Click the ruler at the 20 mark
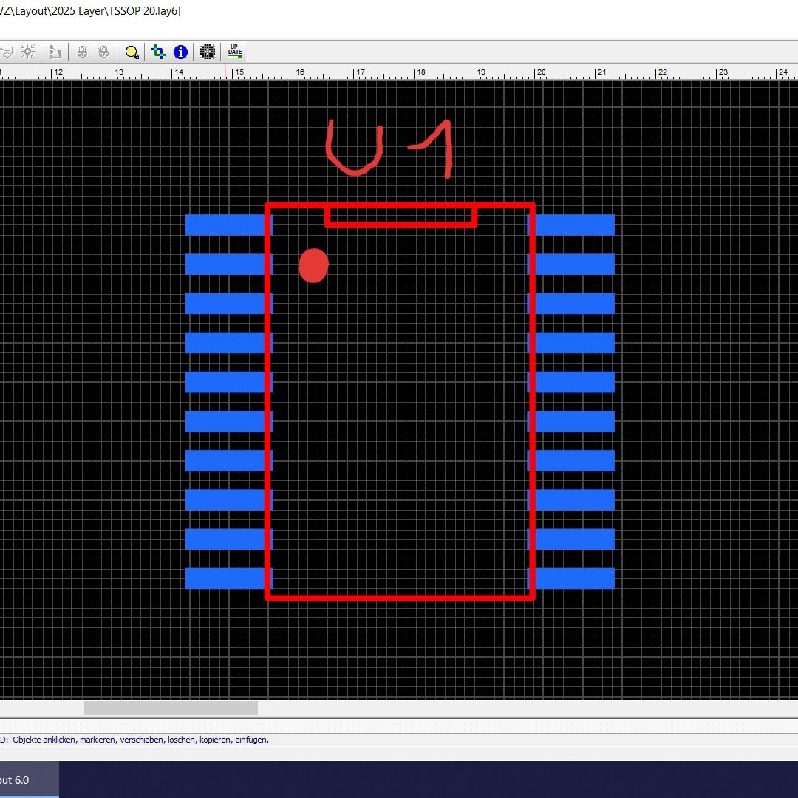This screenshot has height=798, width=798. click(x=541, y=72)
